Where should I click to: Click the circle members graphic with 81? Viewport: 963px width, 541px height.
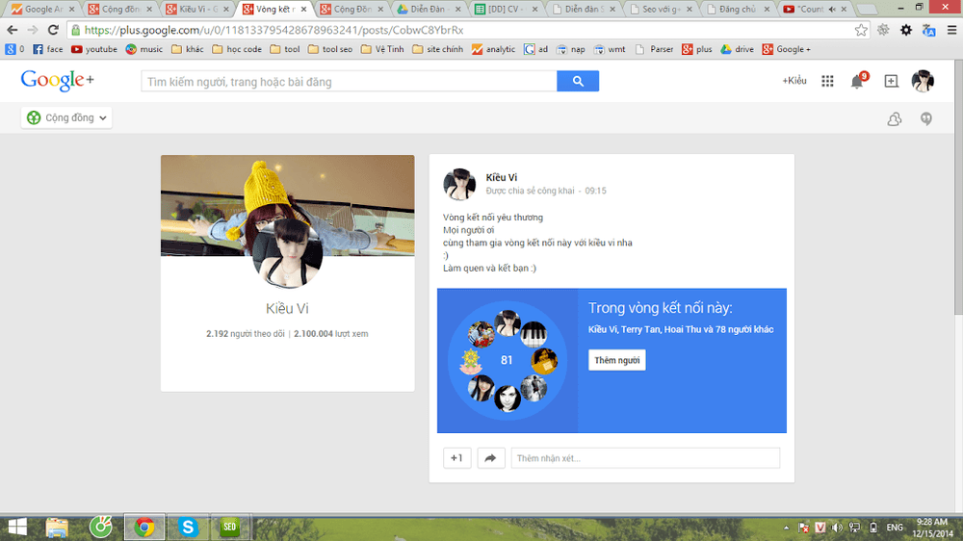click(508, 360)
